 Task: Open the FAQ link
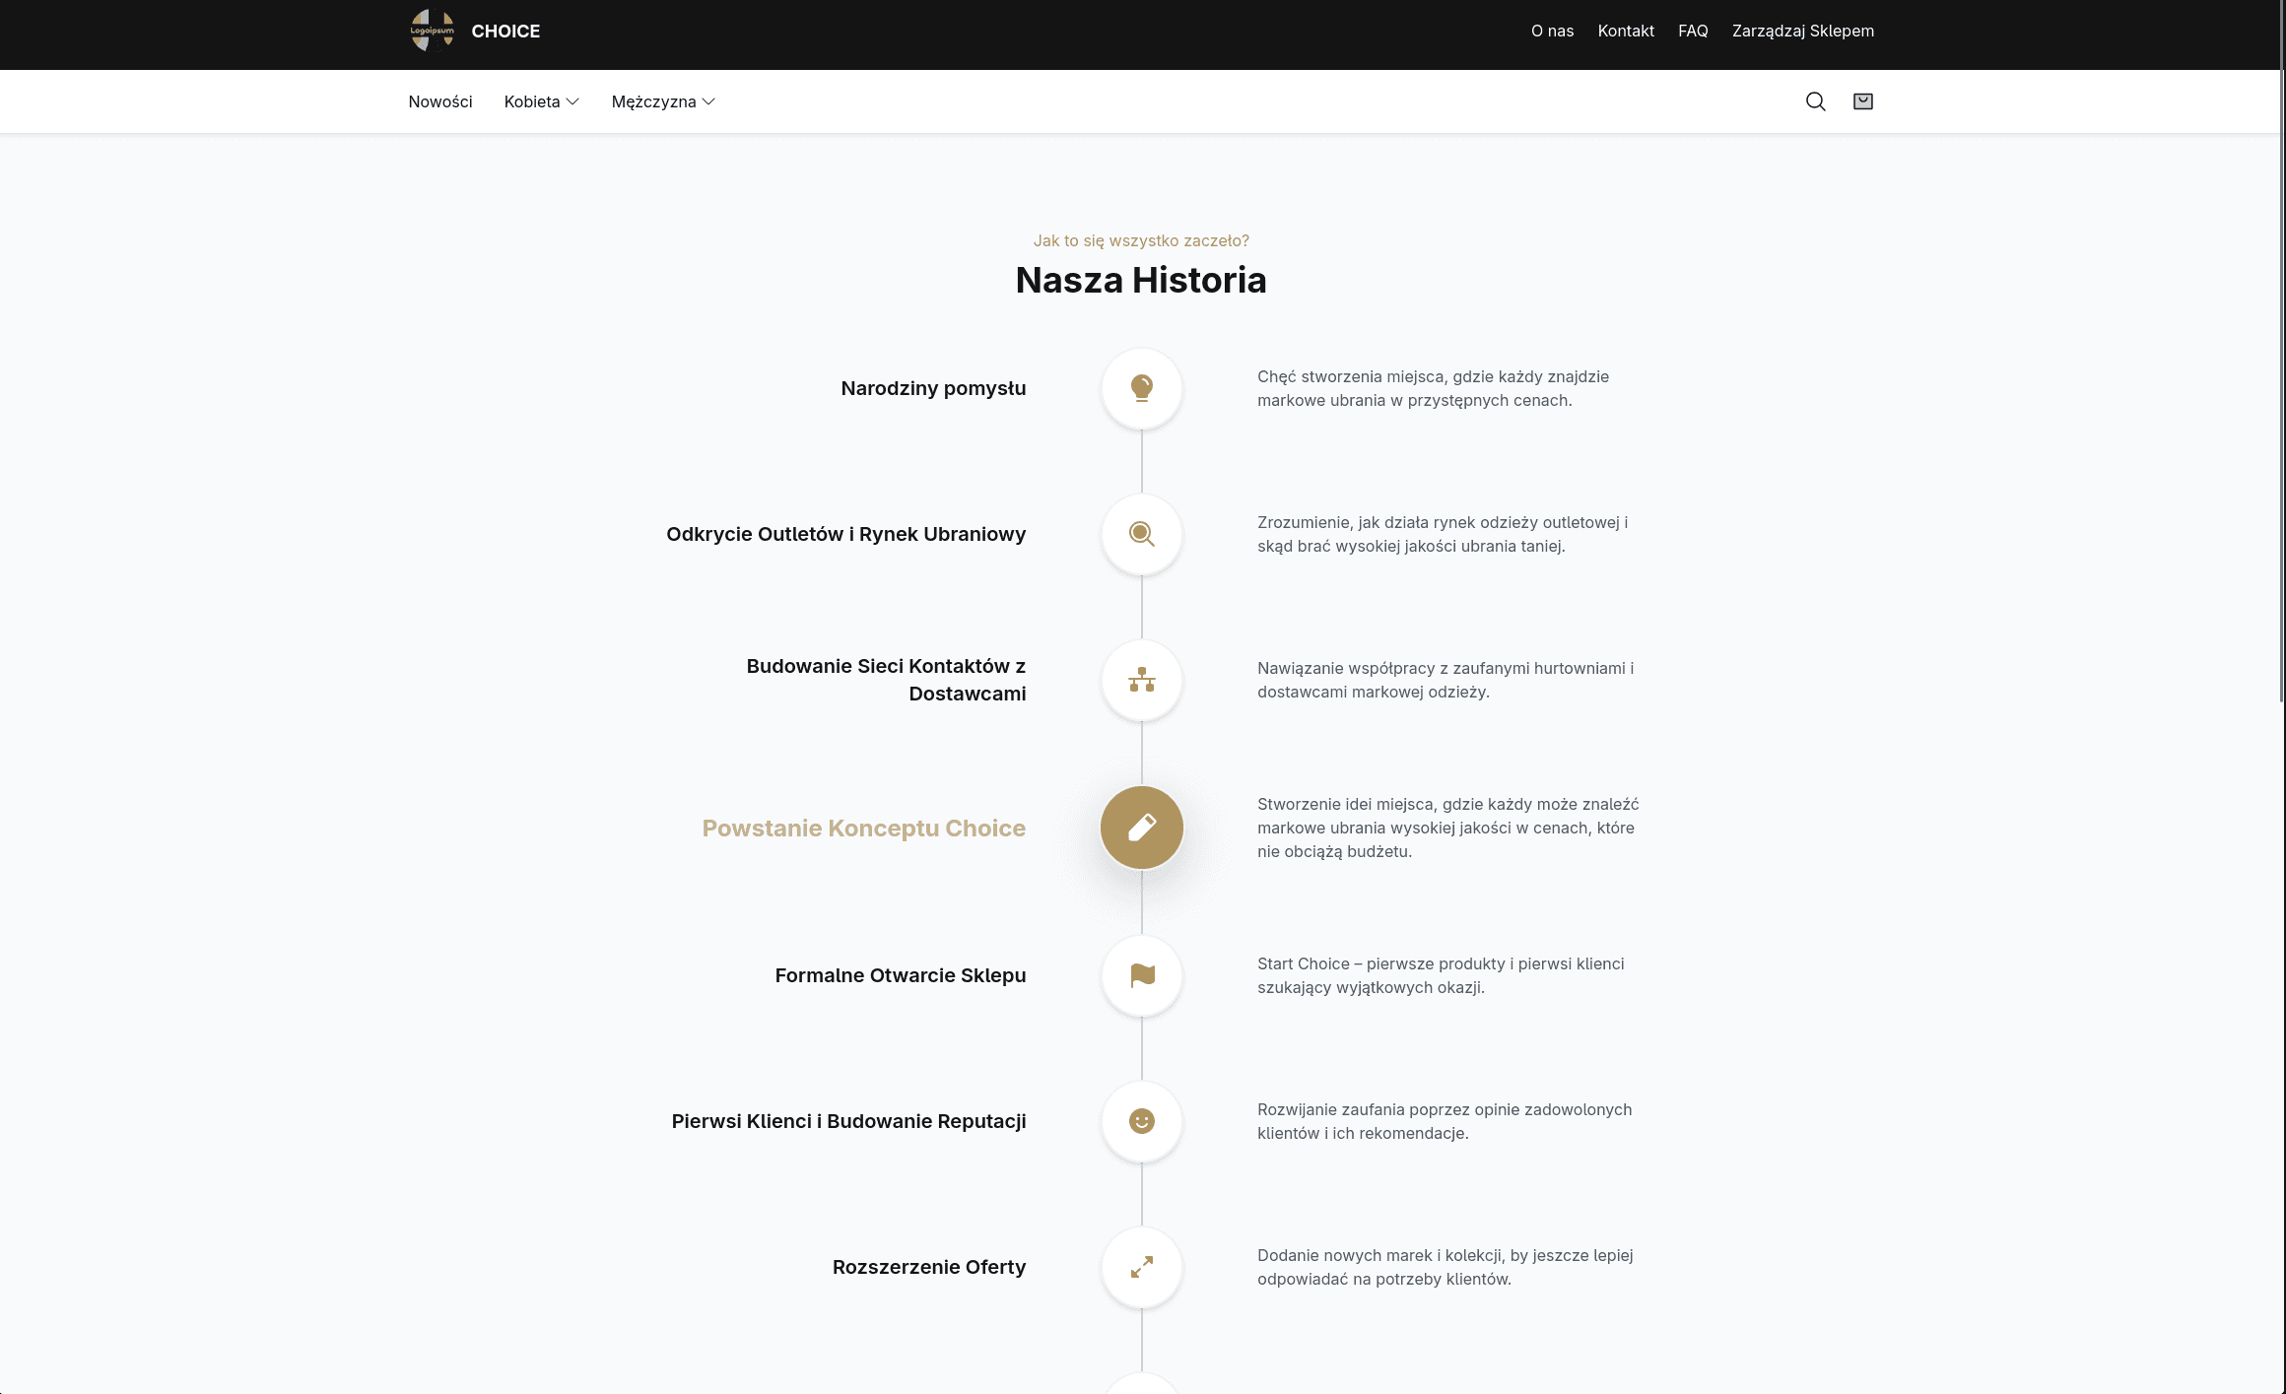(x=1693, y=31)
